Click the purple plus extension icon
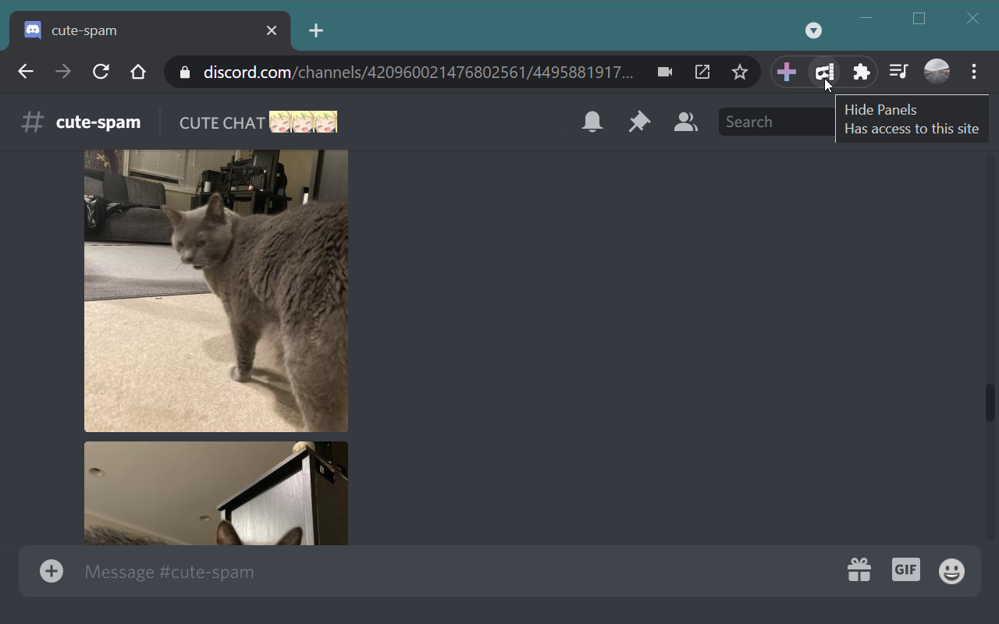Viewport: 999px width, 624px height. [787, 72]
